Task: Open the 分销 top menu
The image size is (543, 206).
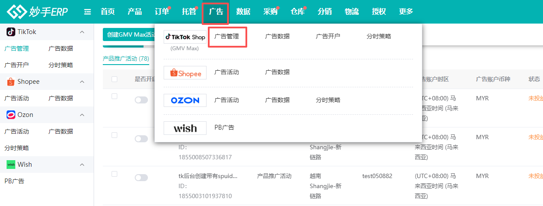Action: pos(325,12)
